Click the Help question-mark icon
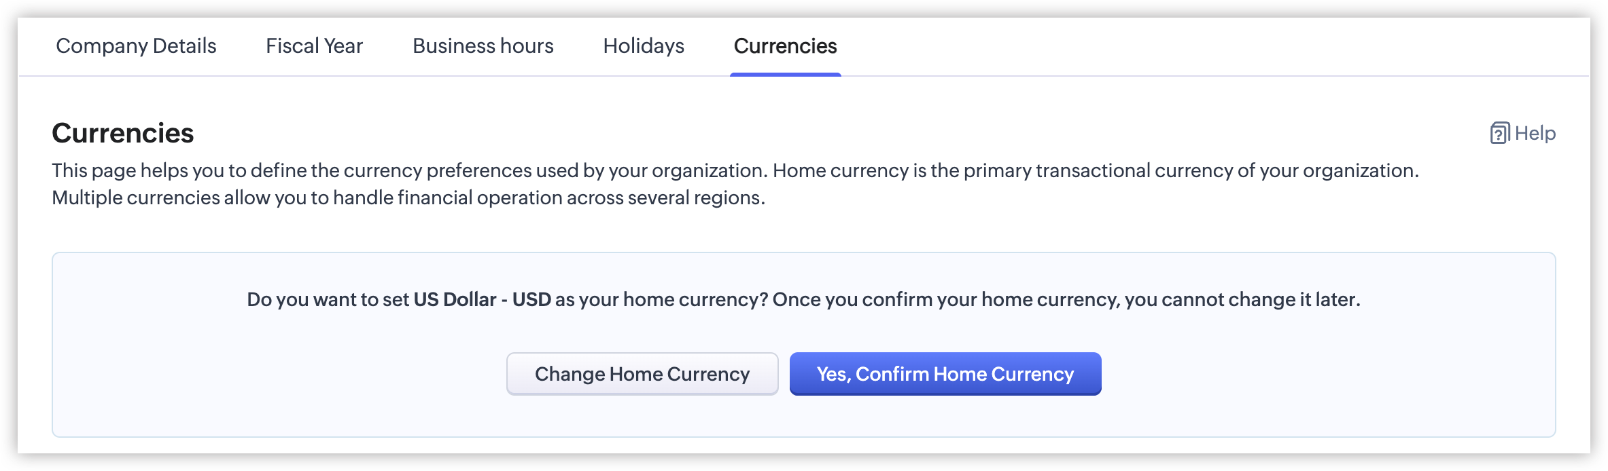1608x471 pixels. point(1499,133)
